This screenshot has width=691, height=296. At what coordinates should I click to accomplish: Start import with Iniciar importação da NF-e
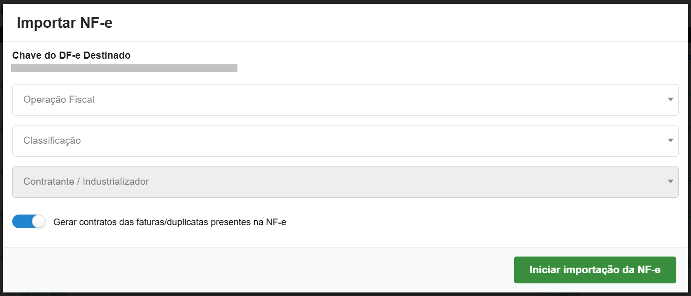[x=595, y=270]
